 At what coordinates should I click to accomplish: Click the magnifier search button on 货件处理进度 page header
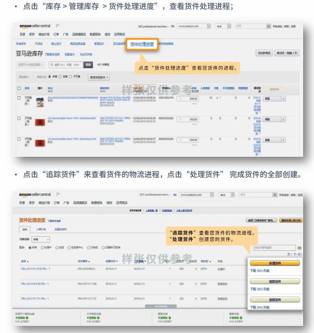tap(275, 195)
